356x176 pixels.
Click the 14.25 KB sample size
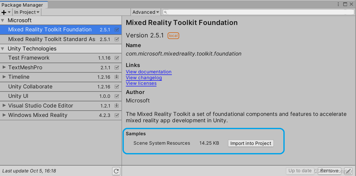(x=209, y=143)
